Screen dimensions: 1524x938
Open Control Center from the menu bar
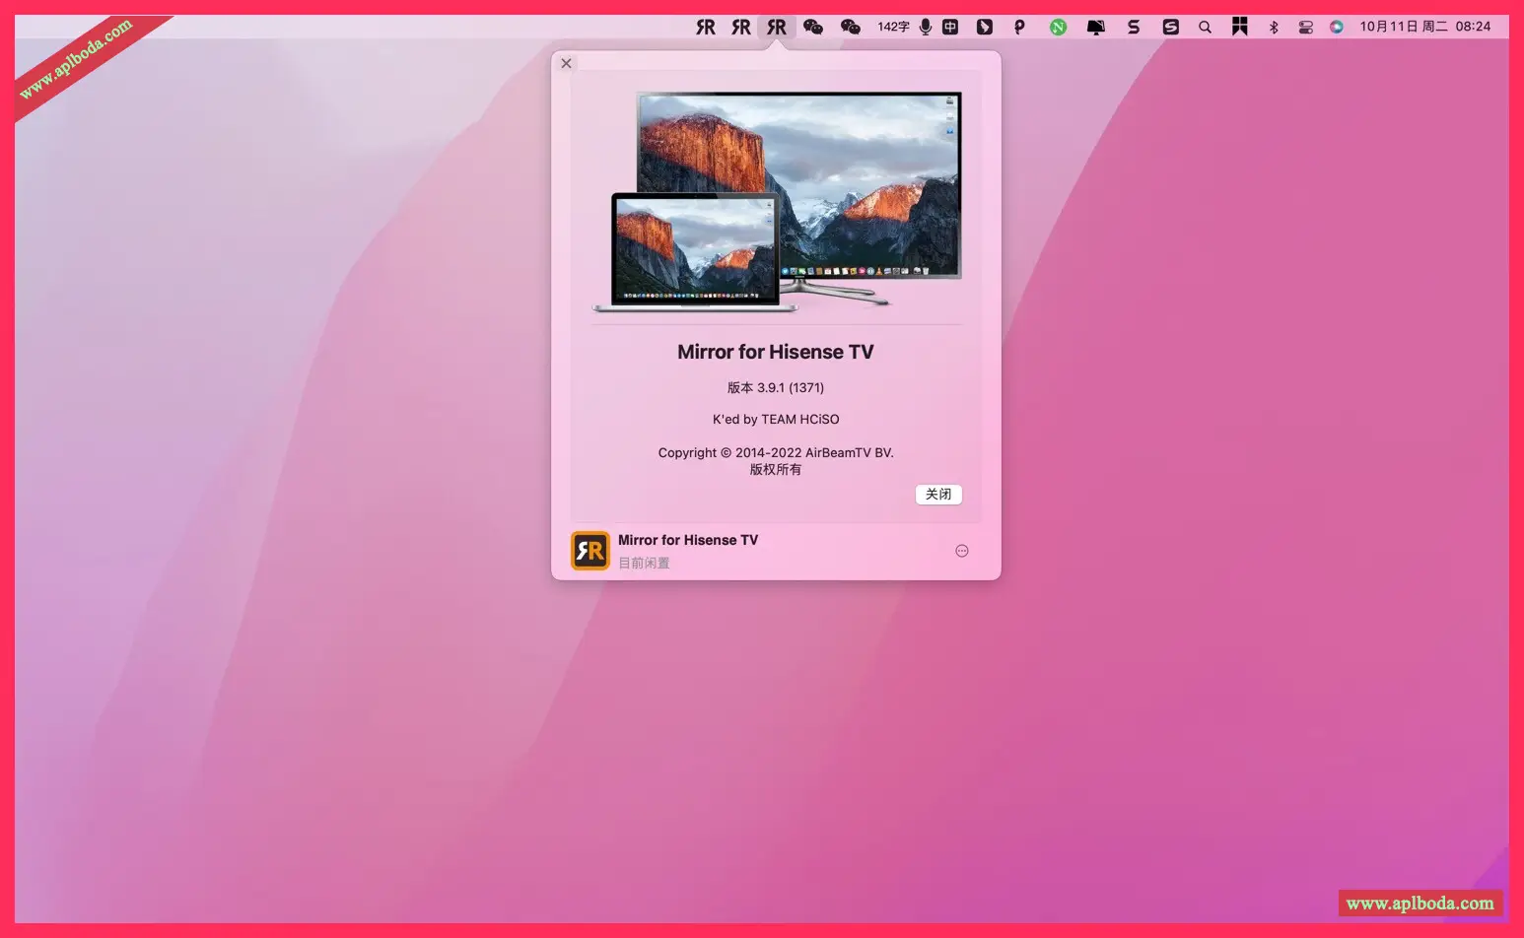pos(1305,27)
